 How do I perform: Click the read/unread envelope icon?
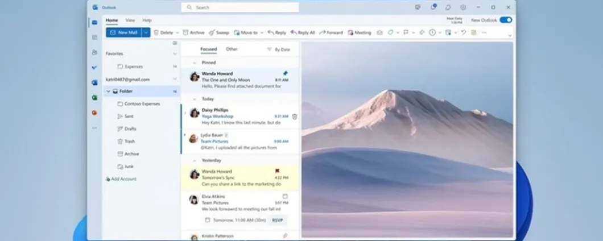pos(379,32)
